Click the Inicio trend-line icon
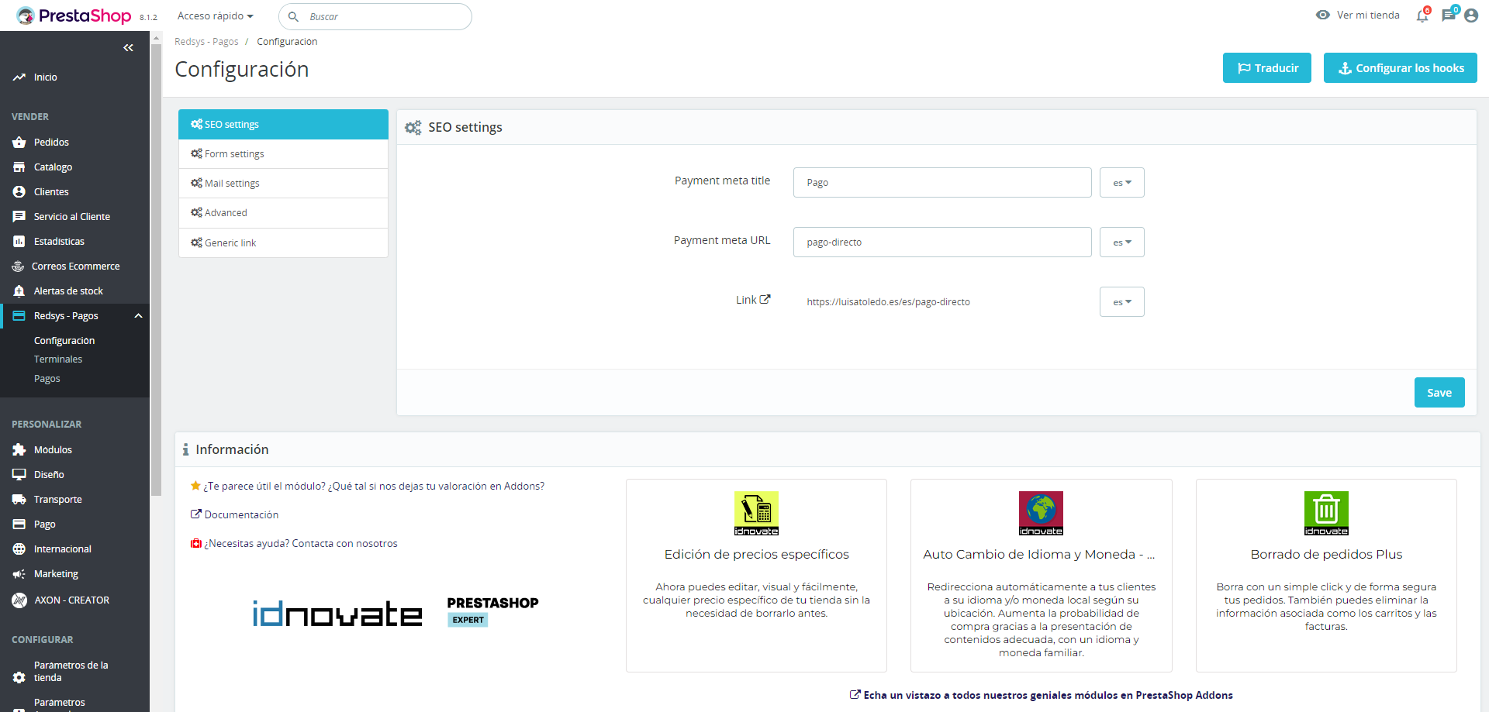Image resolution: width=1489 pixels, height=712 pixels. click(x=19, y=77)
